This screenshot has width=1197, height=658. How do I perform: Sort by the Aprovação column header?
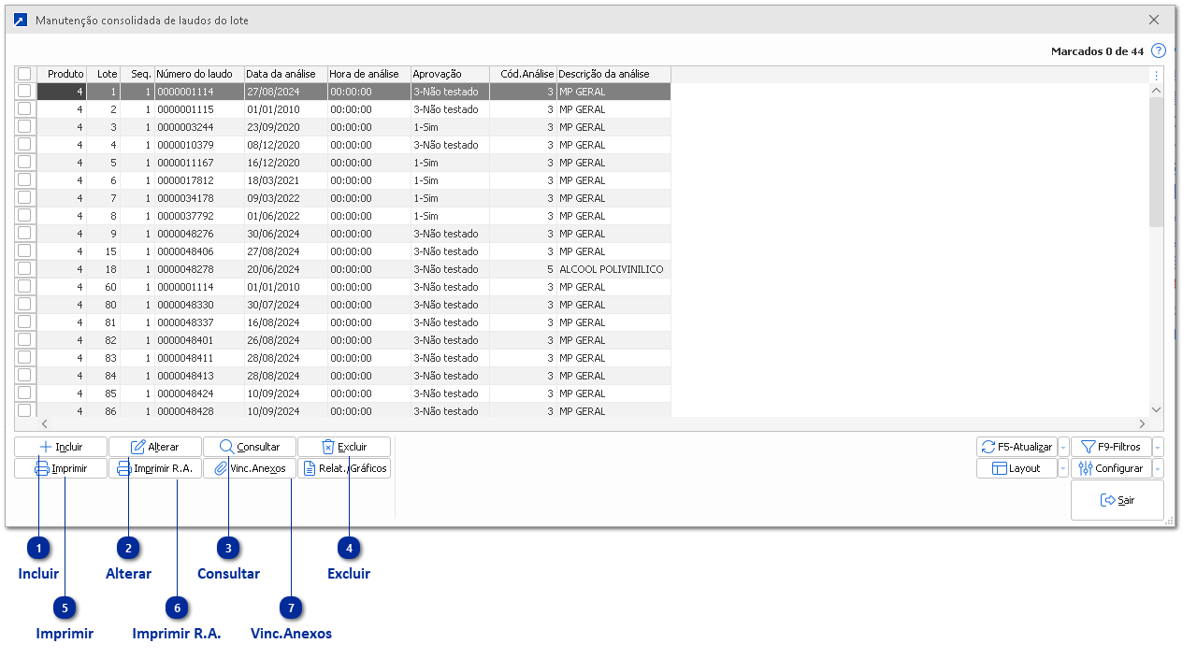click(x=449, y=74)
